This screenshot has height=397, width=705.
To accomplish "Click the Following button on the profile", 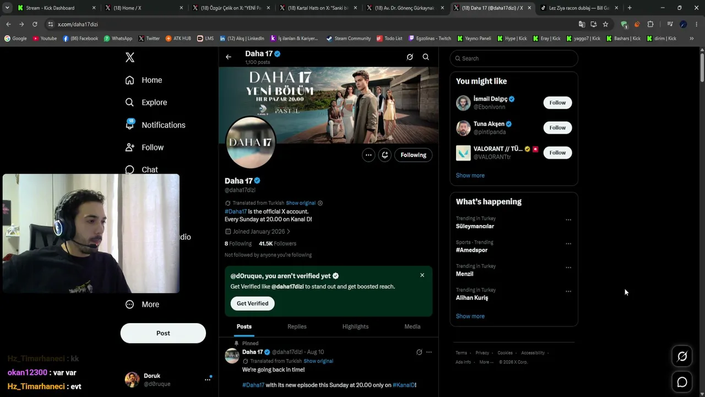I will (x=414, y=155).
